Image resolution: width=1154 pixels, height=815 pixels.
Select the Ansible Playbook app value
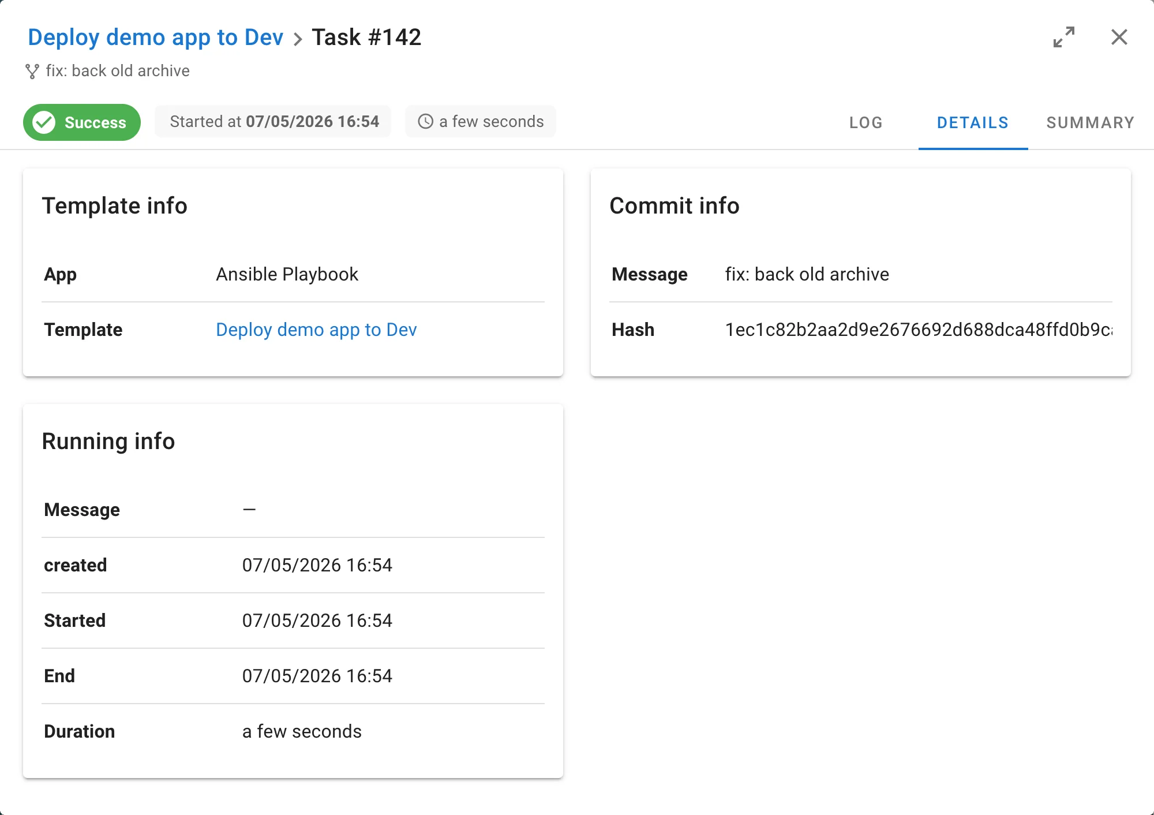tap(287, 274)
